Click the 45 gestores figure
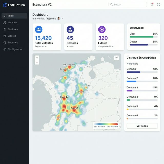Screen dimensions: 164x164 click(70, 38)
